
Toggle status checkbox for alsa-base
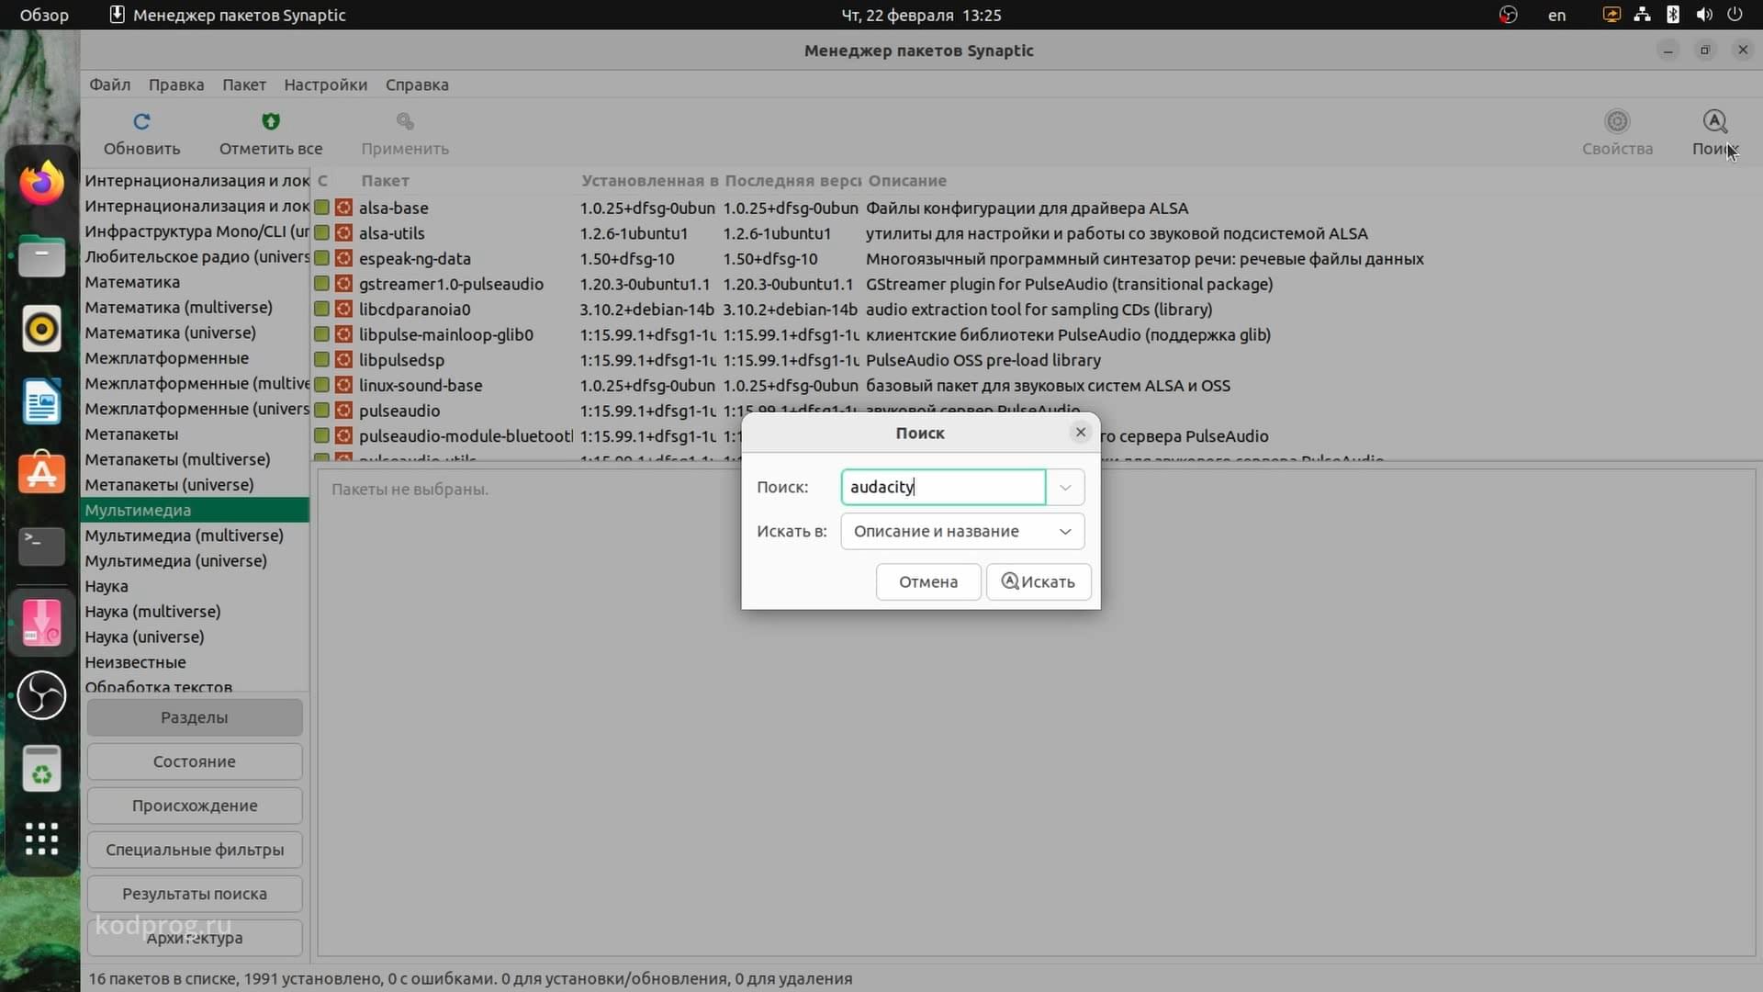tap(321, 208)
